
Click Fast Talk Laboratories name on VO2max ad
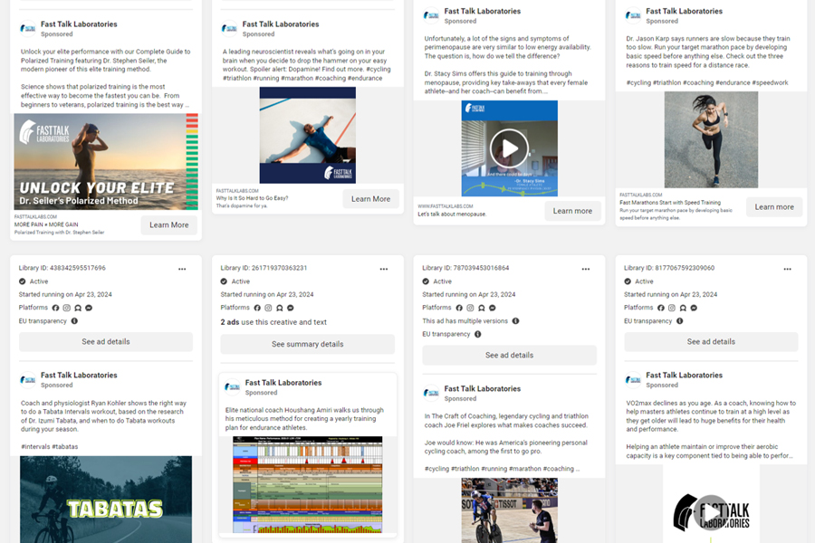click(x=684, y=376)
